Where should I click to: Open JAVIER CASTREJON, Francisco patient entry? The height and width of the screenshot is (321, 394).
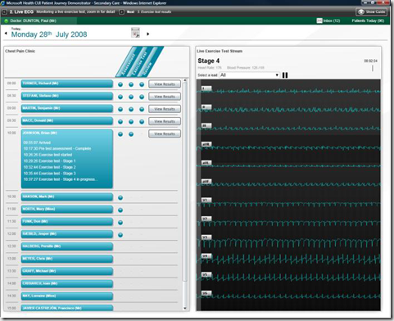pyautogui.click(x=67, y=308)
